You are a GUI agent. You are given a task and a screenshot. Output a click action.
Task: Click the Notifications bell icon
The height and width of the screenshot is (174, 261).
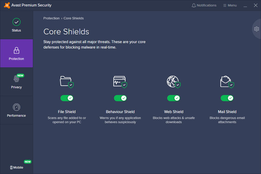point(193,5)
